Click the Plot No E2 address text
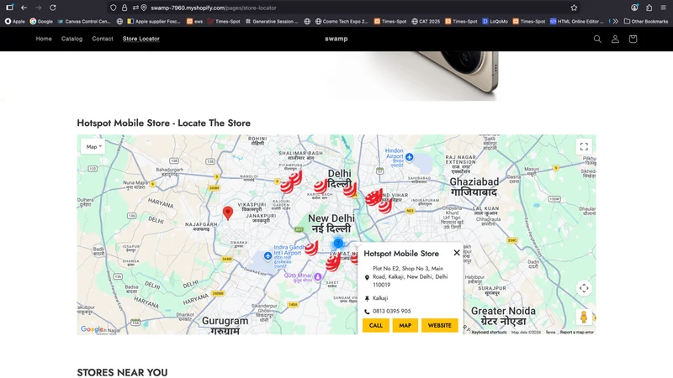The height and width of the screenshot is (378, 673). click(410, 276)
